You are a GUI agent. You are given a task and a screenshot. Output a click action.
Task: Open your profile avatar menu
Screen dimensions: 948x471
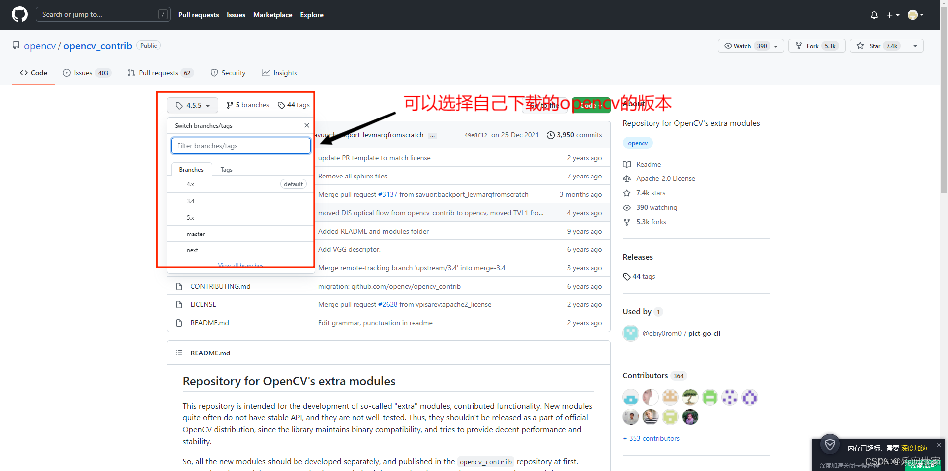pyautogui.click(x=914, y=15)
